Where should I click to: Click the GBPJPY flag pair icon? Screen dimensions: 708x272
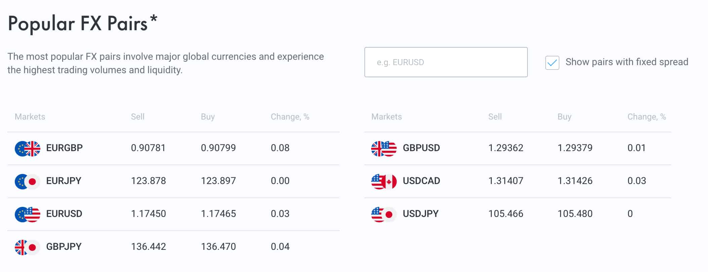[x=28, y=247]
